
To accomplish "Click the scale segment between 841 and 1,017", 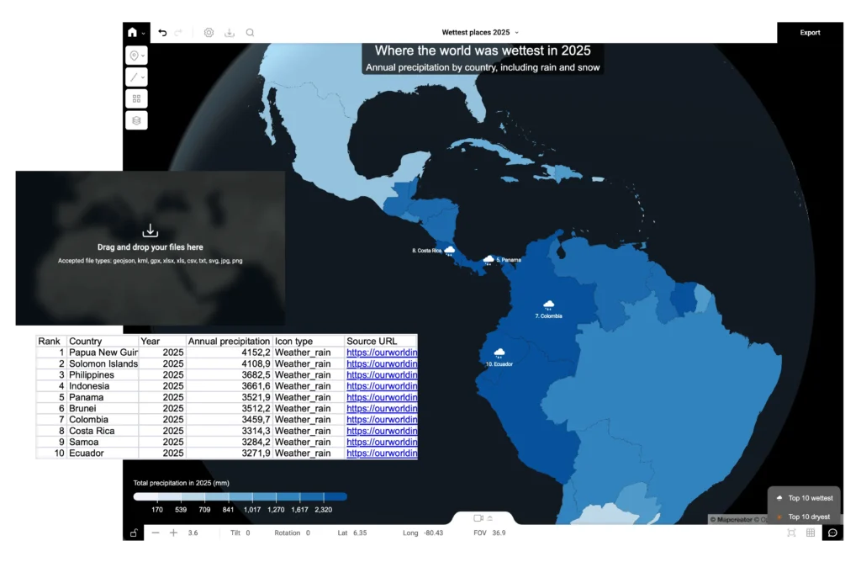I will pyautogui.click(x=240, y=496).
